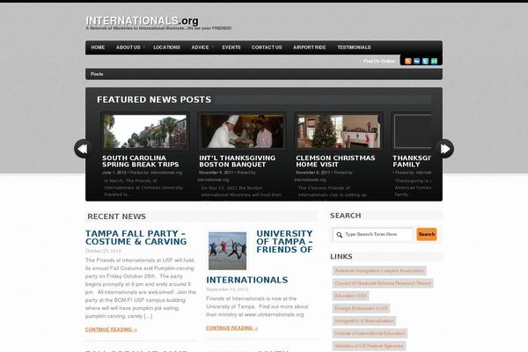The image size is (528, 352).
Task: Click the INTERNATIONALS.org site logo
Action: click(x=142, y=21)
